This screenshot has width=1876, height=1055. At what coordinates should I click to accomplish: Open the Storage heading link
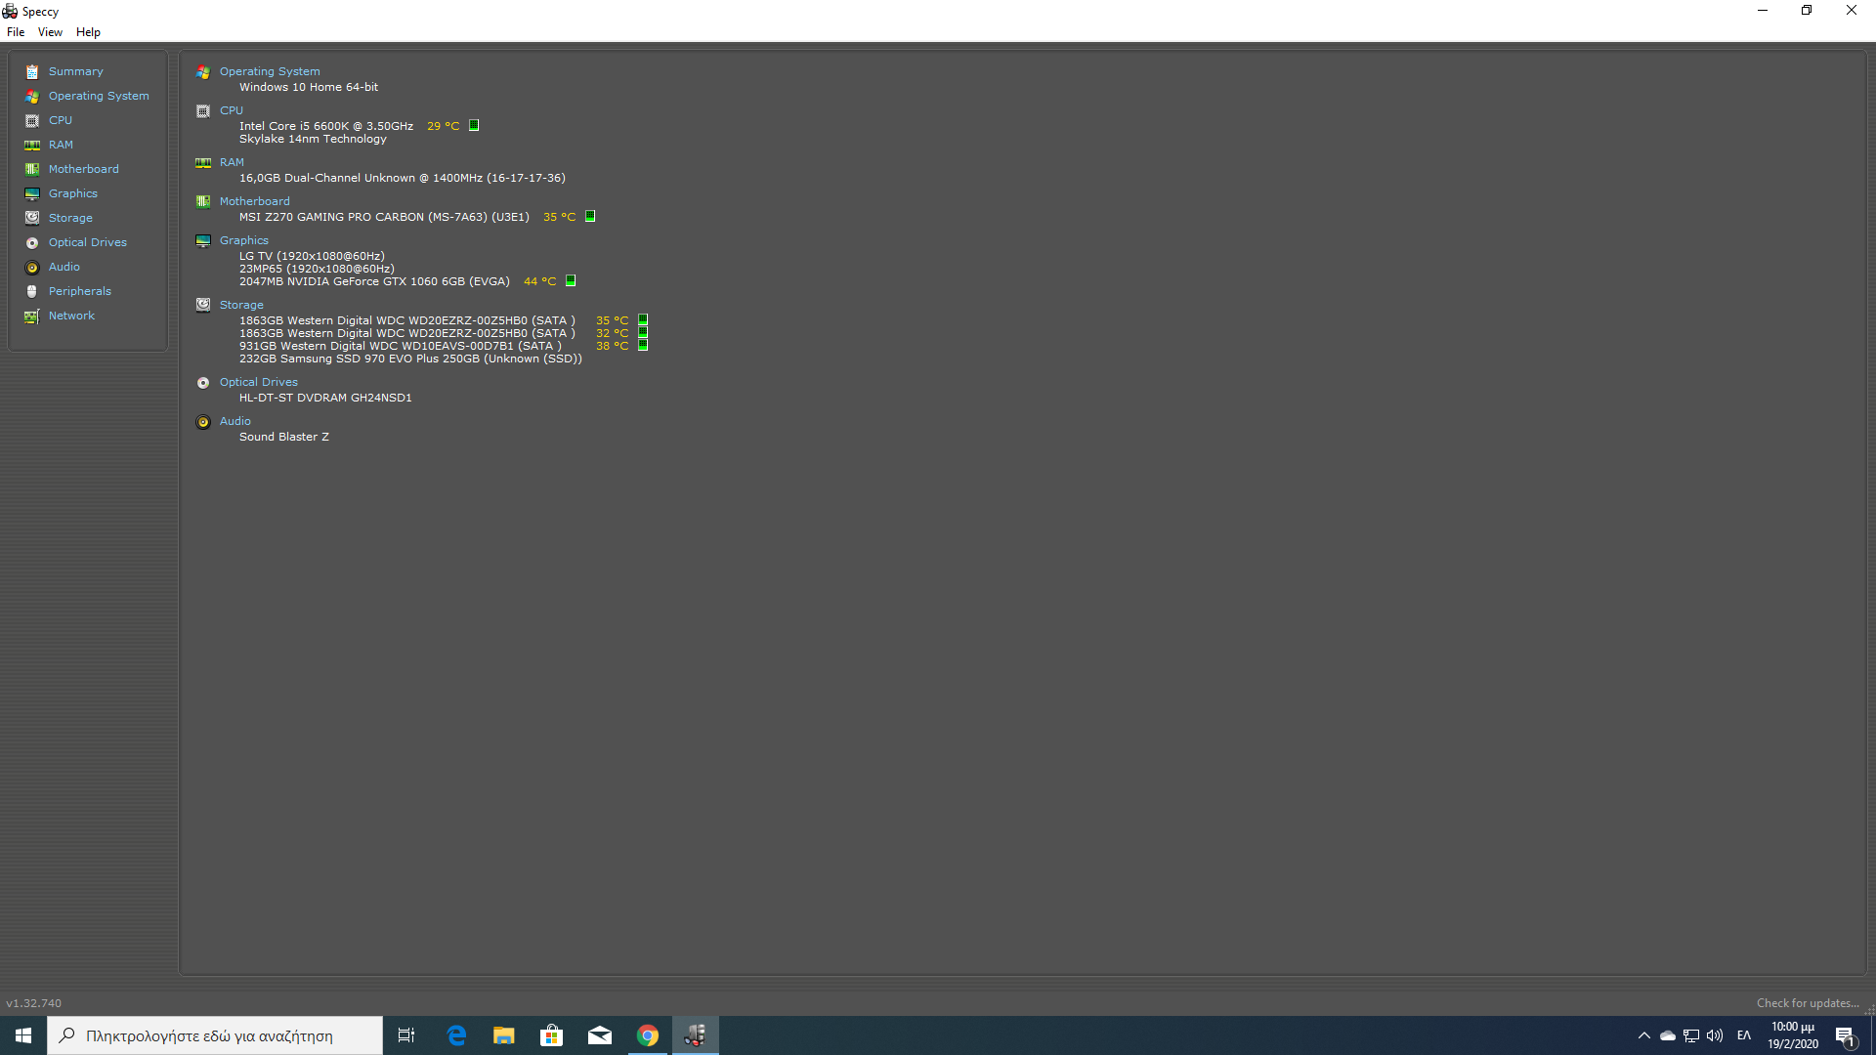[x=241, y=306]
